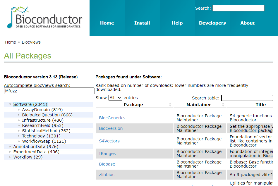Open the zlibbioc package link

107,175
